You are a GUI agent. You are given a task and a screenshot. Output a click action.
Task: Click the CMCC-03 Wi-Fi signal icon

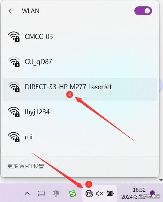pos(14,36)
